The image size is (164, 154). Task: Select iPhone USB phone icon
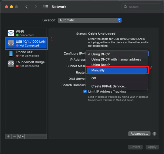click(11, 54)
